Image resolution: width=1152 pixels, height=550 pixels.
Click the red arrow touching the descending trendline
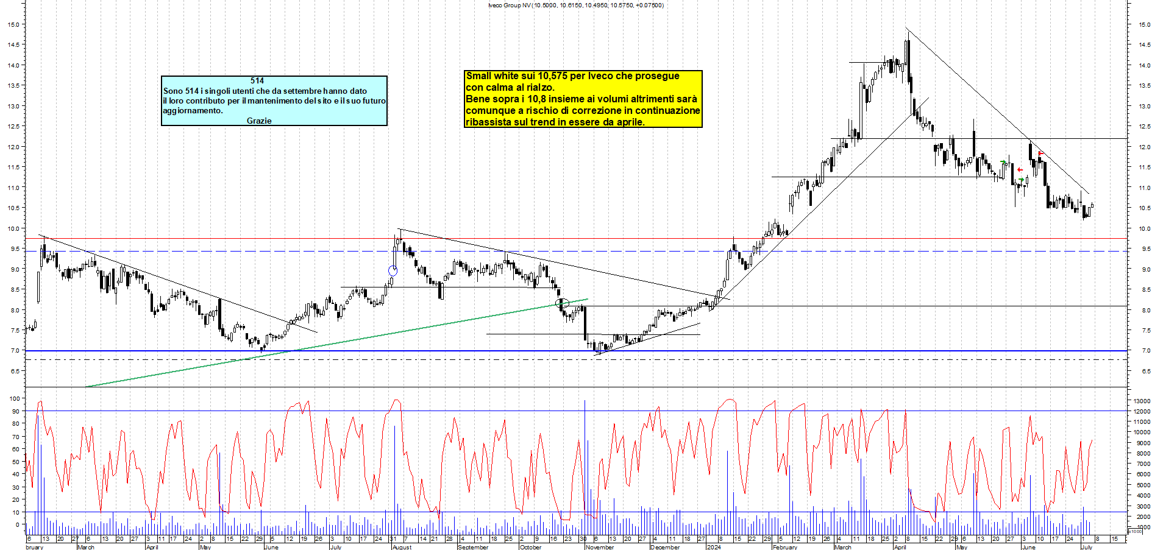1041,153
